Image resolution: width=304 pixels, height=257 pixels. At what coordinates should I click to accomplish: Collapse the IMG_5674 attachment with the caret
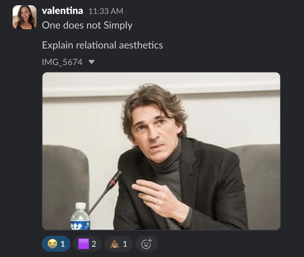[92, 62]
